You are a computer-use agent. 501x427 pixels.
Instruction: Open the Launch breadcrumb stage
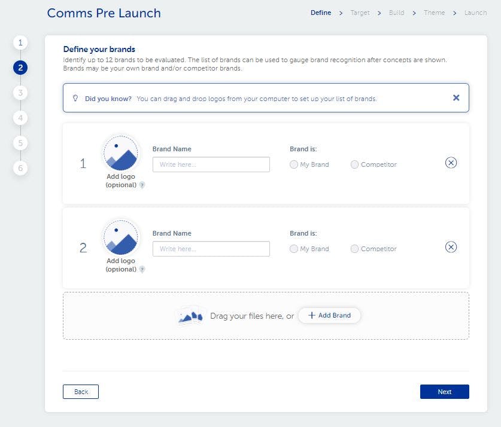[475, 13]
